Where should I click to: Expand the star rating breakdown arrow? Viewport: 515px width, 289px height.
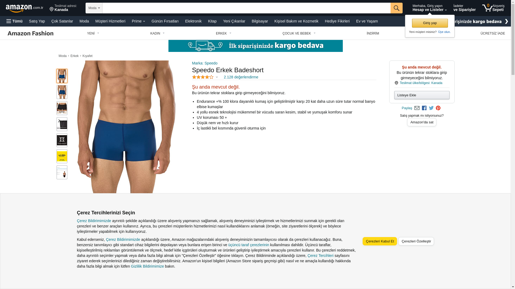click(x=217, y=77)
